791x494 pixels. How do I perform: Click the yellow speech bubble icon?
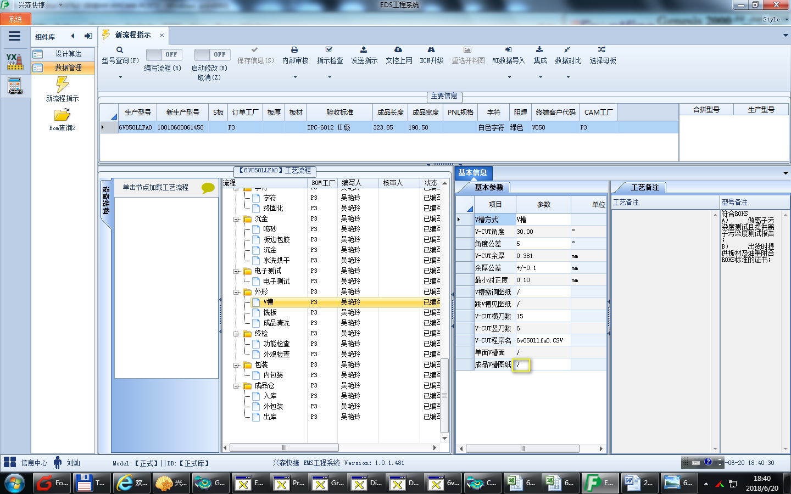208,188
